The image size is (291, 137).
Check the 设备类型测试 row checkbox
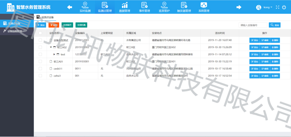click(x=40, y=40)
